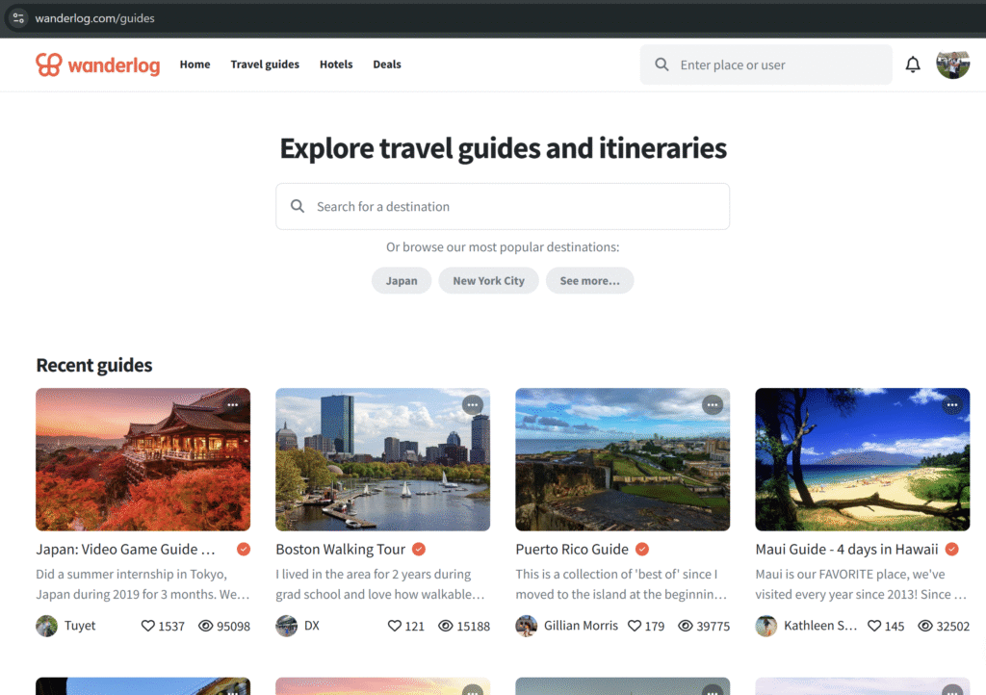Open the more options menu on Puerto Rico Guide
This screenshot has height=695, width=986.
(713, 405)
